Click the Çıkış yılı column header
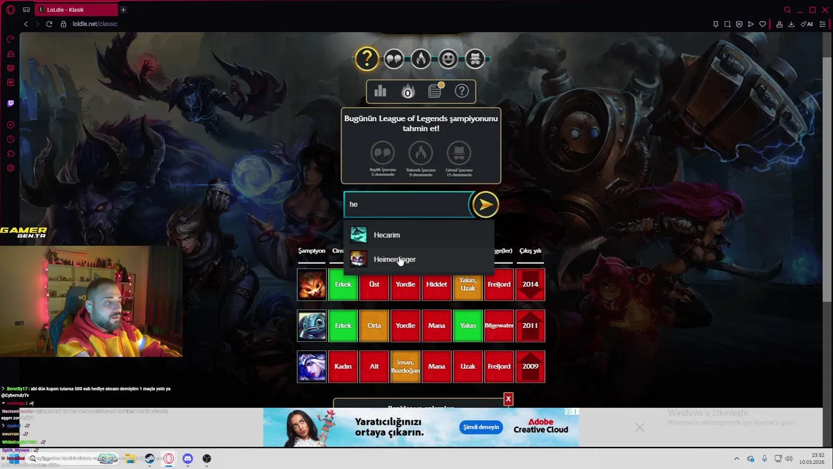 click(530, 251)
